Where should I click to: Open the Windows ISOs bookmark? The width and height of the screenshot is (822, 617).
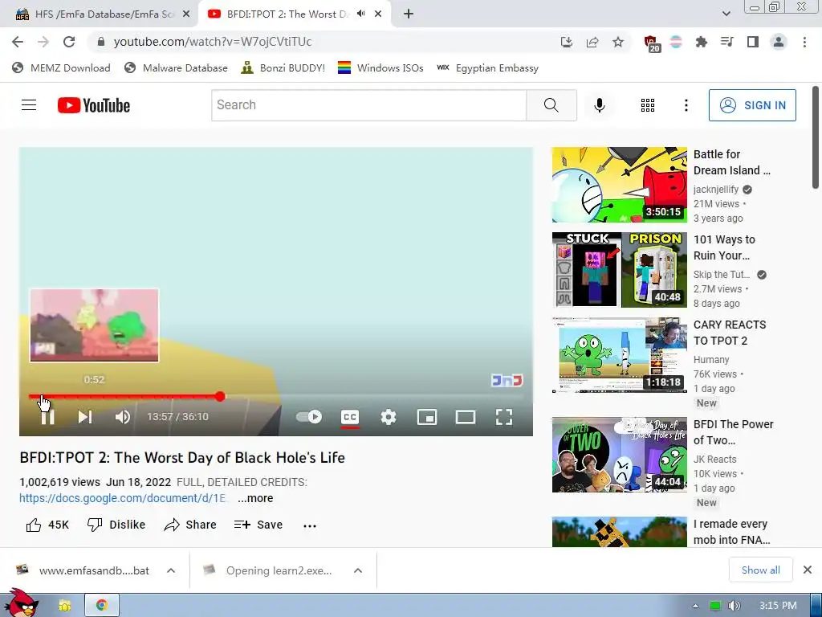pyautogui.click(x=380, y=67)
